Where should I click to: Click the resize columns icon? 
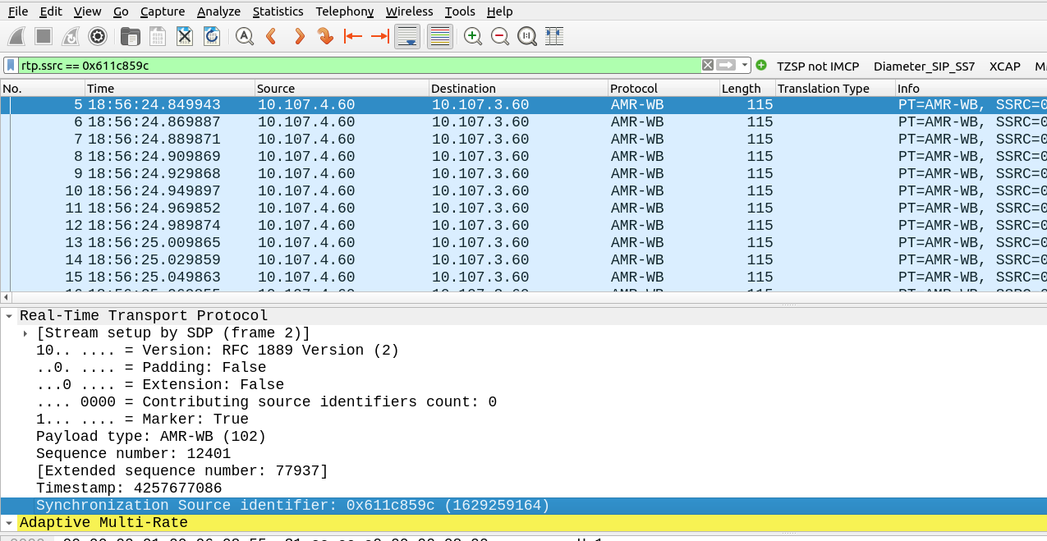554,36
